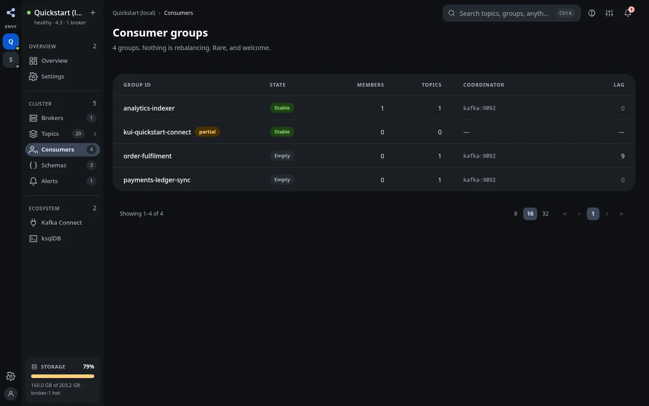
Task: Open the cluster Settings gear icon
Action: (33, 77)
